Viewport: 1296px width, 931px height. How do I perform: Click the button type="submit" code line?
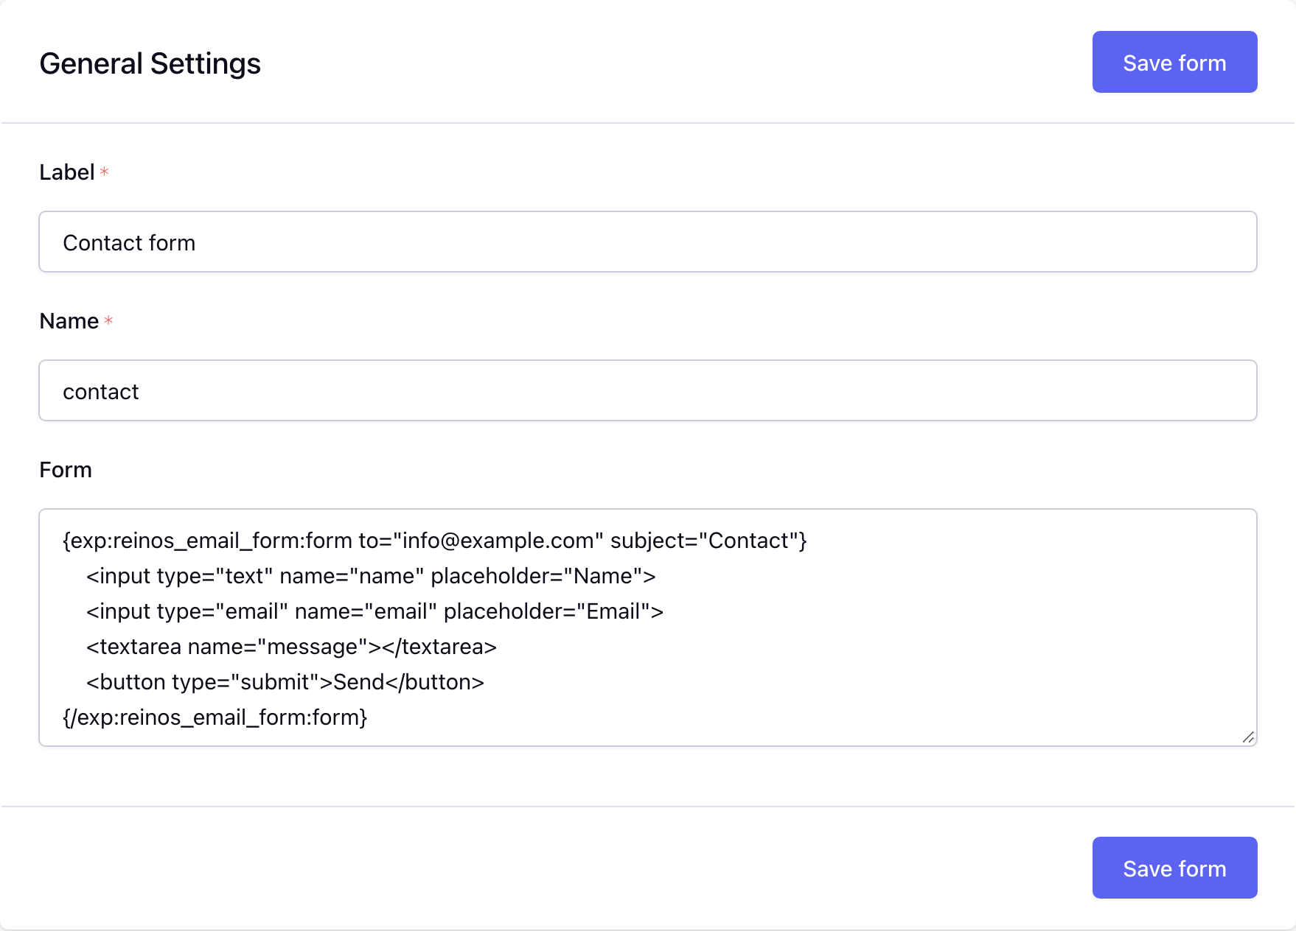point(285,682)
